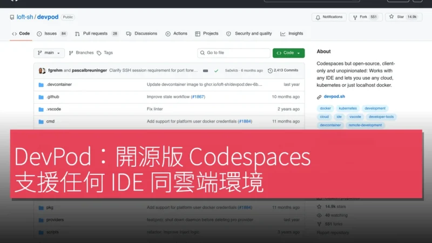Open pull request #1867 link
Image resolution: width=432 pixels, height=243 pixels.
click(198, 97)
